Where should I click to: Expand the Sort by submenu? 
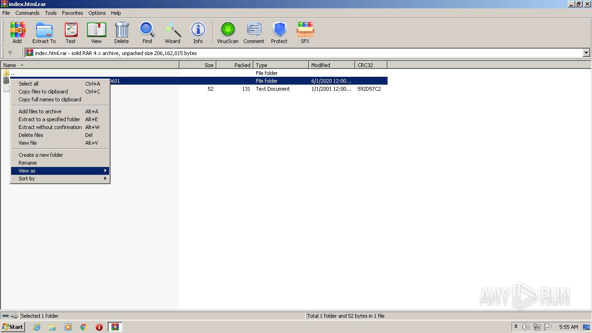tap(60, 179)
